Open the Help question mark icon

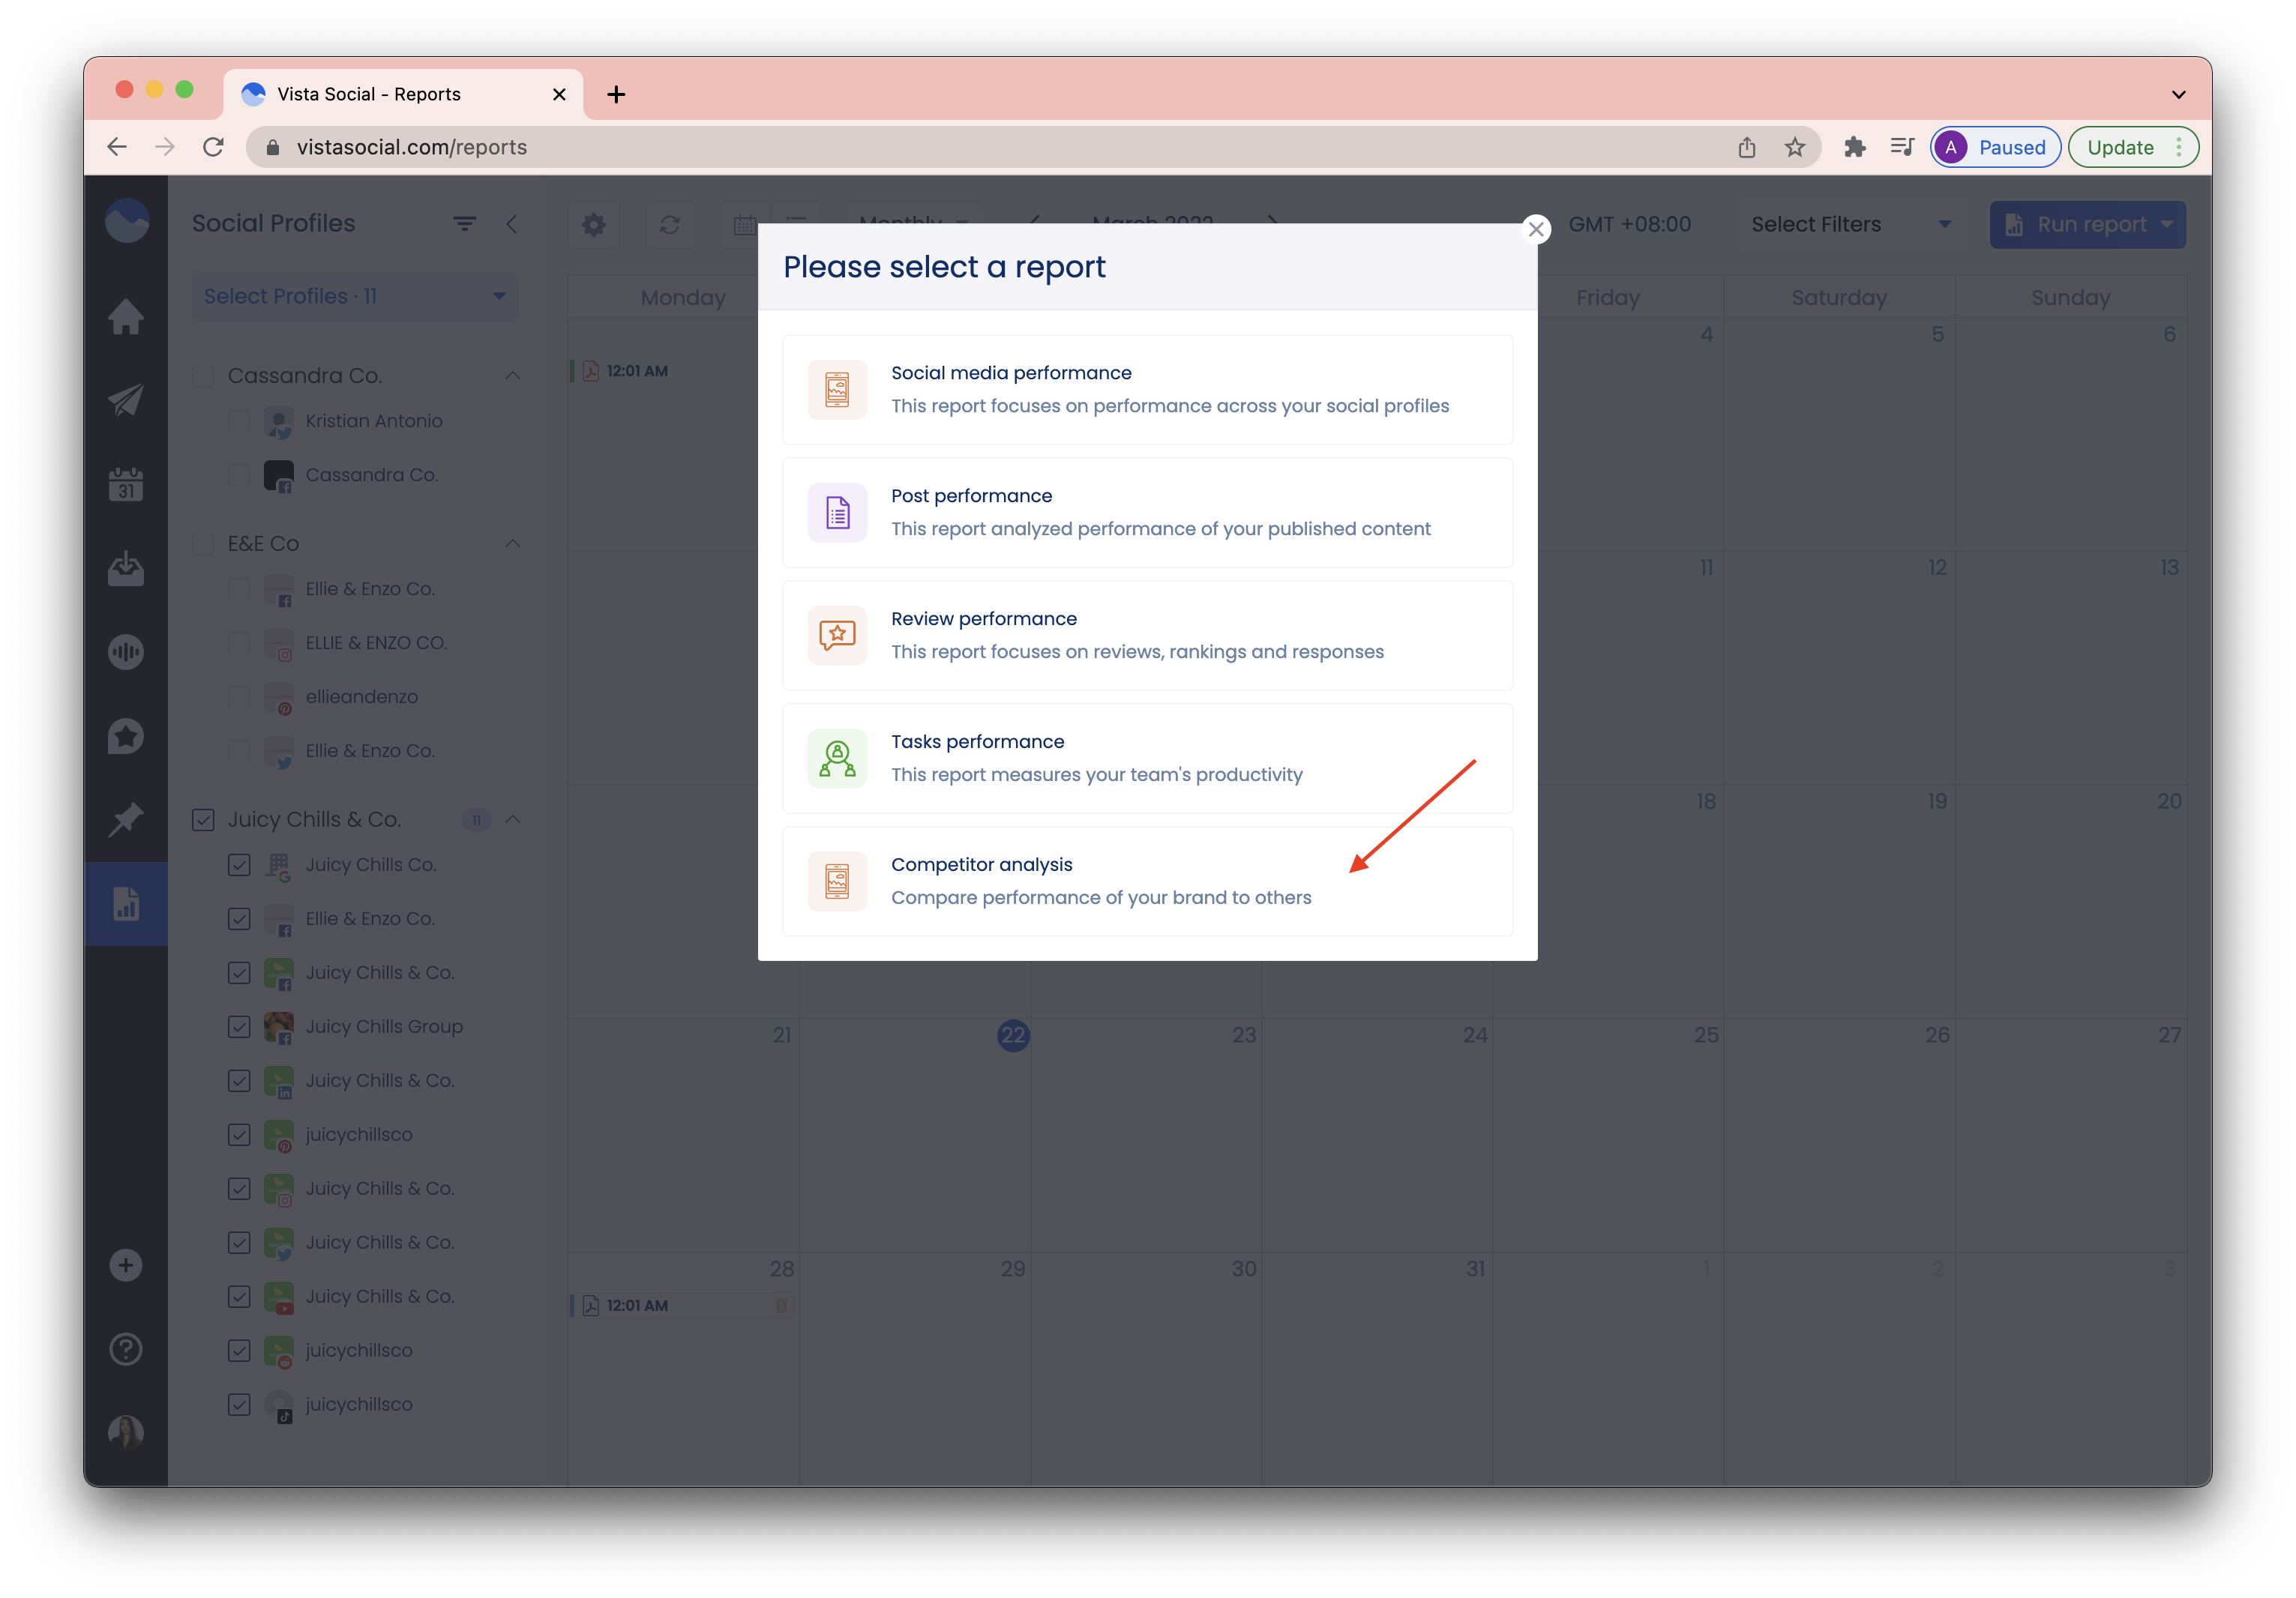(126, 1349)
